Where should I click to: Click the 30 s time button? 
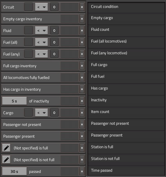[x=14, y=171]
